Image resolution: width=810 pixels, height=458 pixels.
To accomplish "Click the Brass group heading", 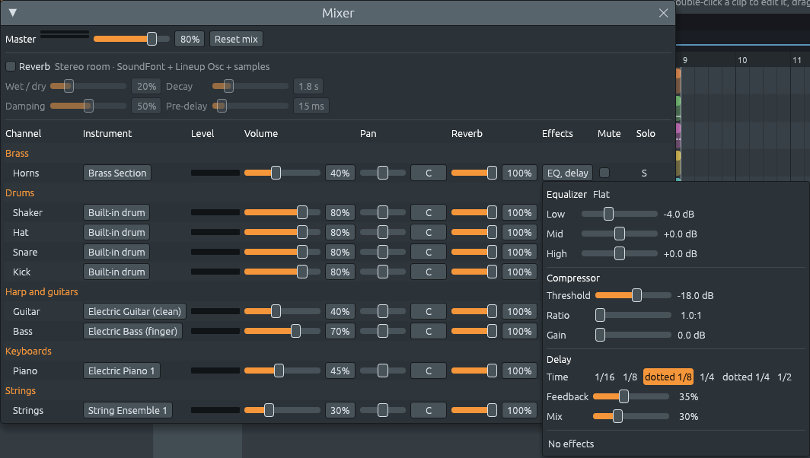I will [17, 154].
